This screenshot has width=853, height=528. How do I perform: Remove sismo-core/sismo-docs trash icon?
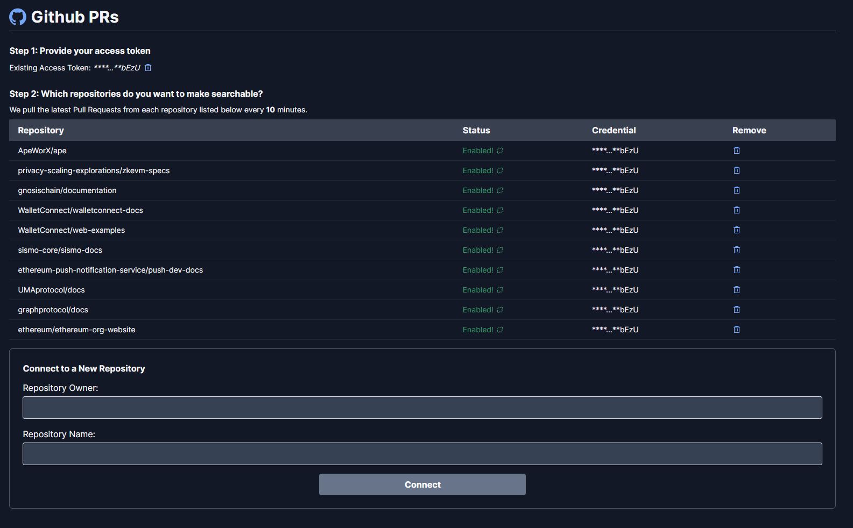(737, 250)
